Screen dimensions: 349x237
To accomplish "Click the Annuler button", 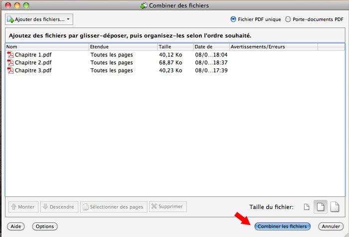I will [330, 227].
